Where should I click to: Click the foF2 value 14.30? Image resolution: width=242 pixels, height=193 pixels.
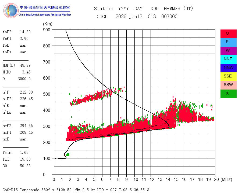pos(25,32)
